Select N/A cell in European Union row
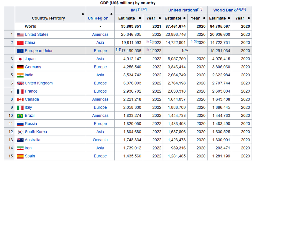The width and height of the screenshot is (302, 245). [x=185, y=51]
